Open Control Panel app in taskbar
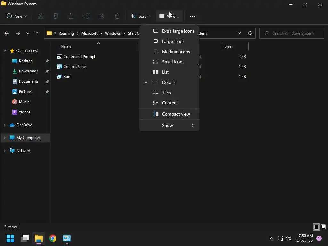The image size is (328, 246). [x=67, y=238]
